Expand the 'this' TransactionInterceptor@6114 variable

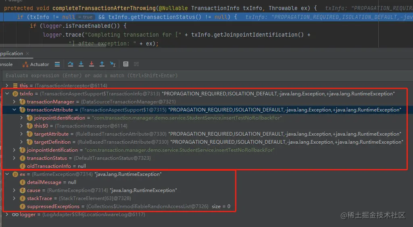(x=7, y=85)
